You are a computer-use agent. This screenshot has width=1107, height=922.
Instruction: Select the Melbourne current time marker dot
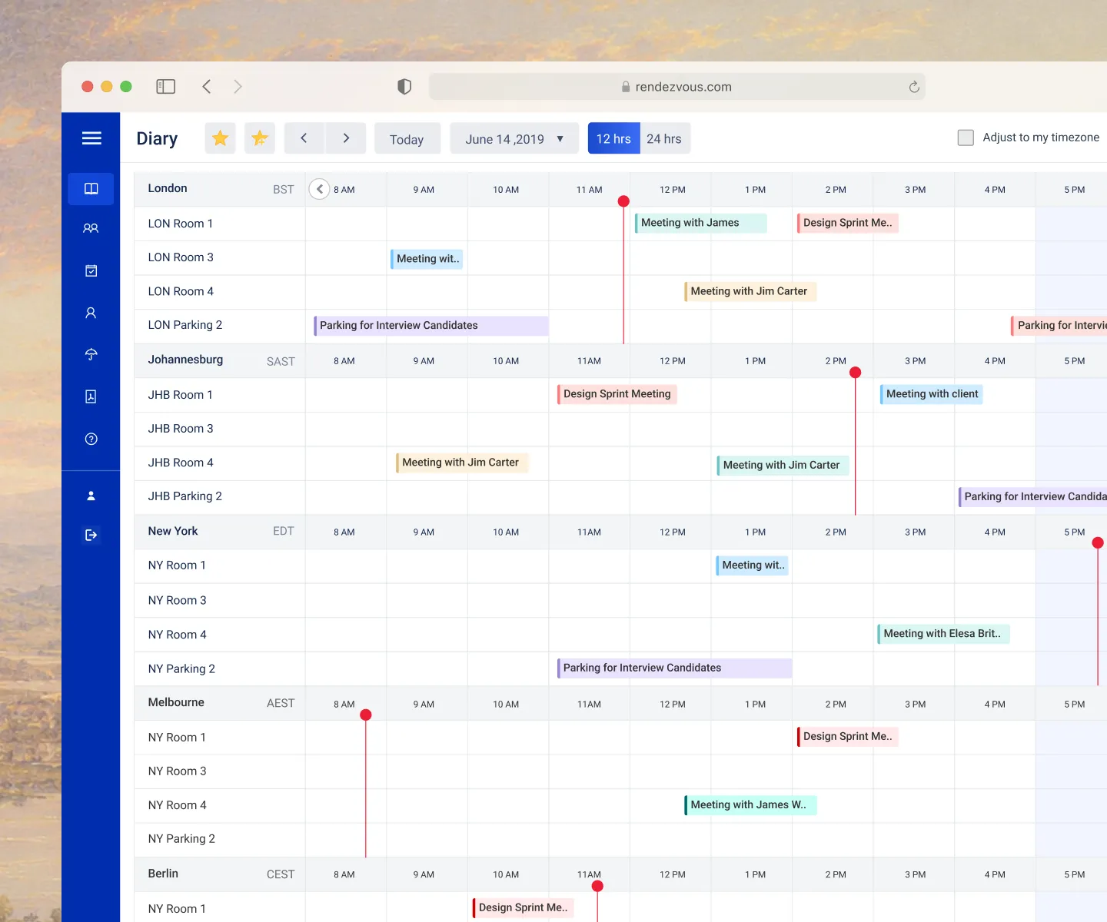tap(366, 715)
